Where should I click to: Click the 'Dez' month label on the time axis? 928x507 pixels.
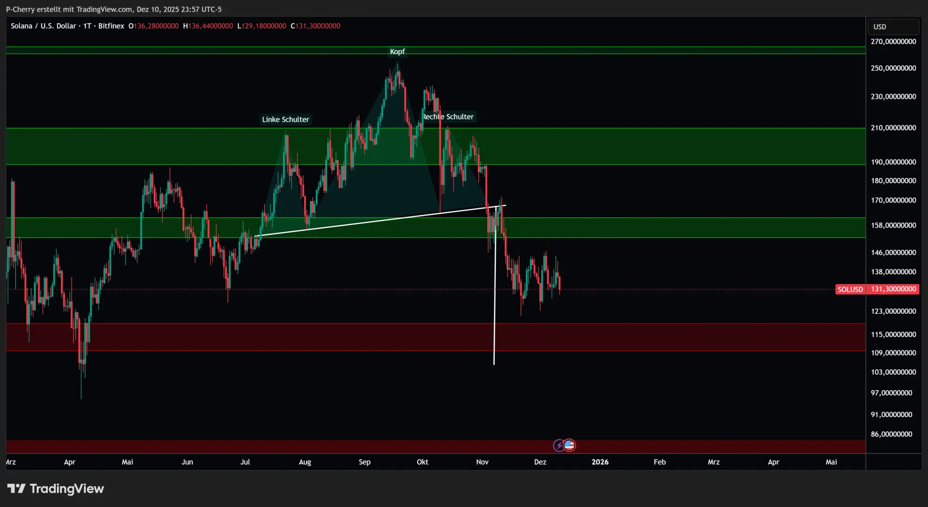[x=540, y=462]
